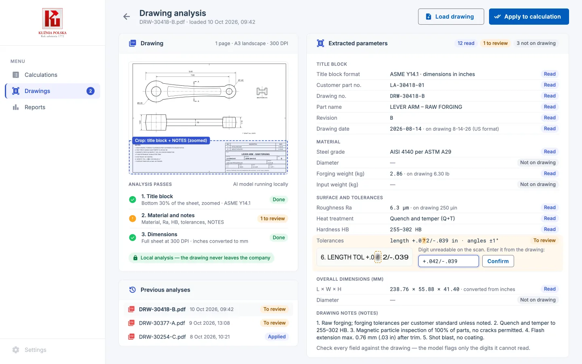Screen dimensions: 582x364
Task: Click the zoomed '6. LENGTH TOL' crop image
Action: pyautogui.click(x=365, y=257)
